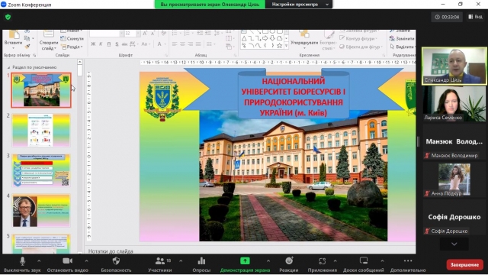Select slide 4 thumbnail with portrait photo
488x275 pixels.
tap(41, 211)
